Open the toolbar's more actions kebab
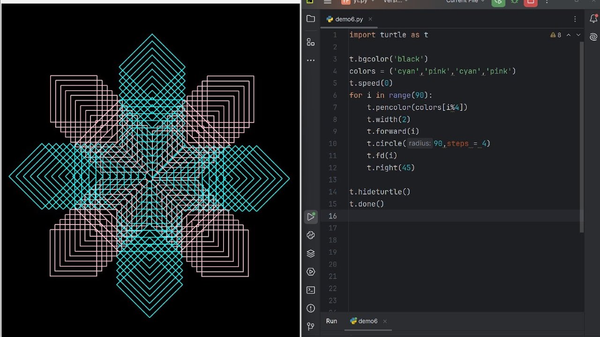Image resolution: width=600 pixels, height=337 pixels. click(x=547, y=2)
